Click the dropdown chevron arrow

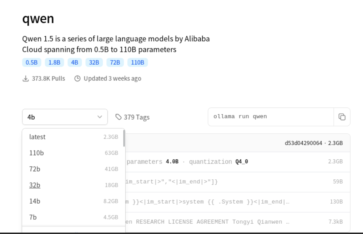(100, 117)
